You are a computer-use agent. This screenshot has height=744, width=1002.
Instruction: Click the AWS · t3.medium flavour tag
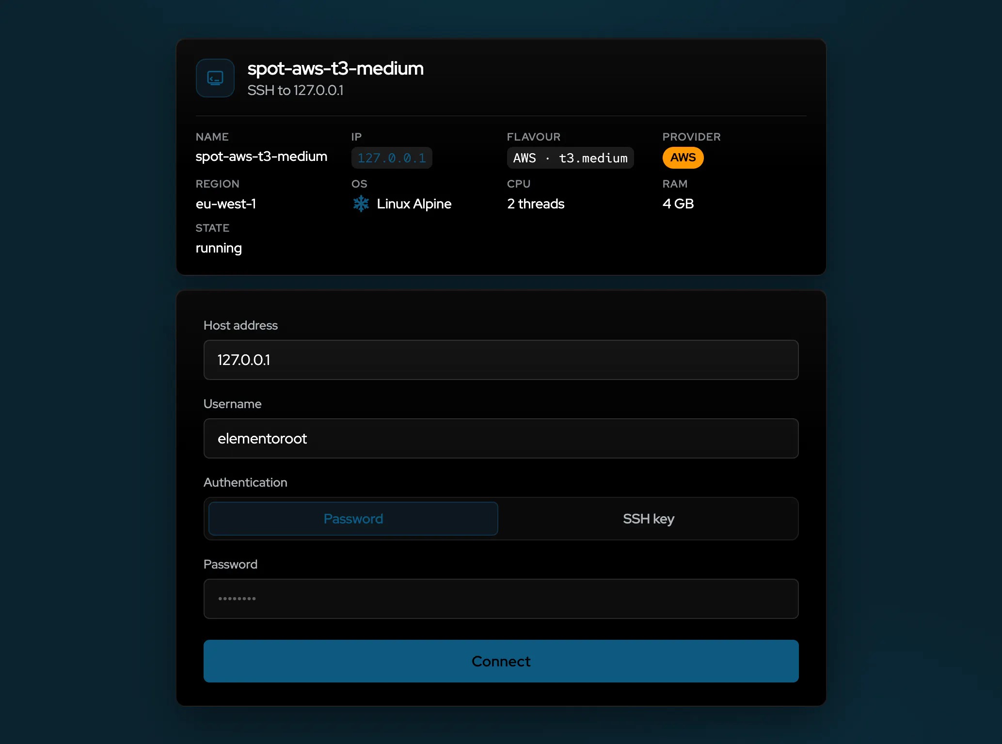[x=570, y=158]
